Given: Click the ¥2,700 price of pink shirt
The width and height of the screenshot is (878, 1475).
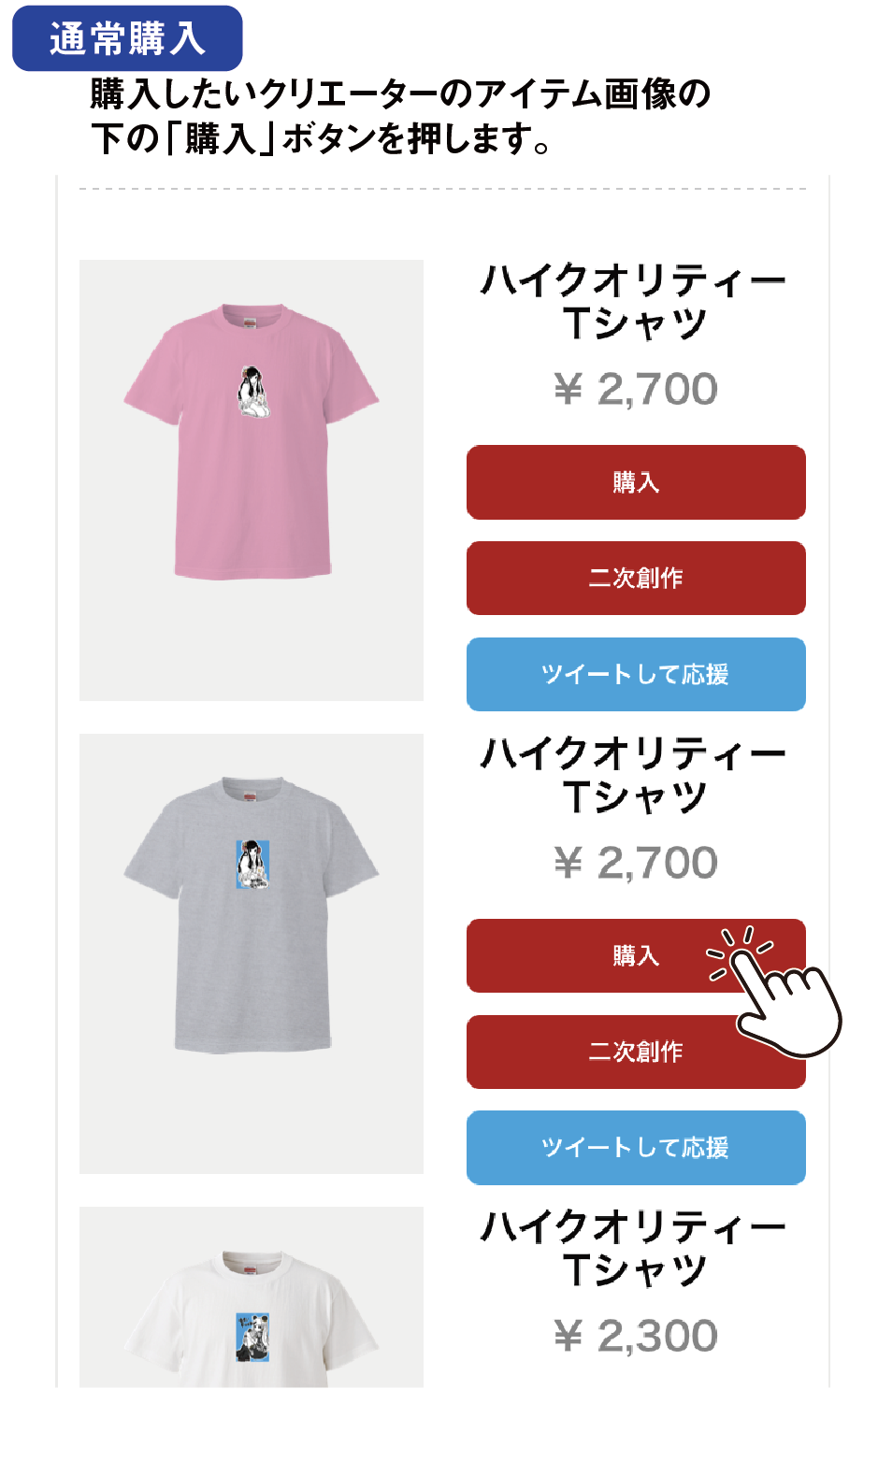Looking at the screenshot, I should click(636, 389).
